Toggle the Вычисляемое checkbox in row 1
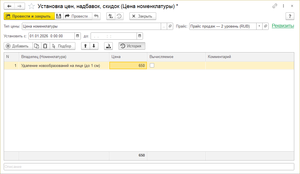300x174 pixels. [x=152, y=65]
